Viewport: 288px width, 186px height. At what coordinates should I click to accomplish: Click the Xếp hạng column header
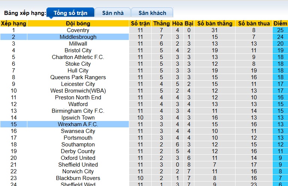[13, 24]
